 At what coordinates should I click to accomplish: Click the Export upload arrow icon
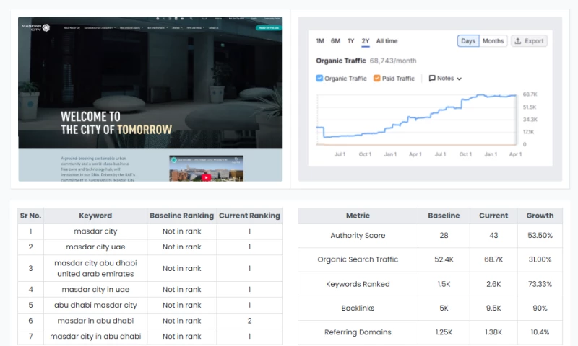tap(519, 41)
